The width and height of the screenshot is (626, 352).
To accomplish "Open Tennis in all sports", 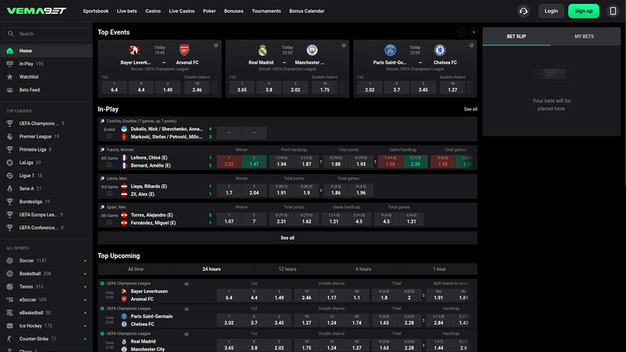I will pos(46,286).
